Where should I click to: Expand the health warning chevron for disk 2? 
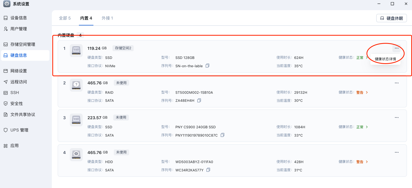(367, 92)
